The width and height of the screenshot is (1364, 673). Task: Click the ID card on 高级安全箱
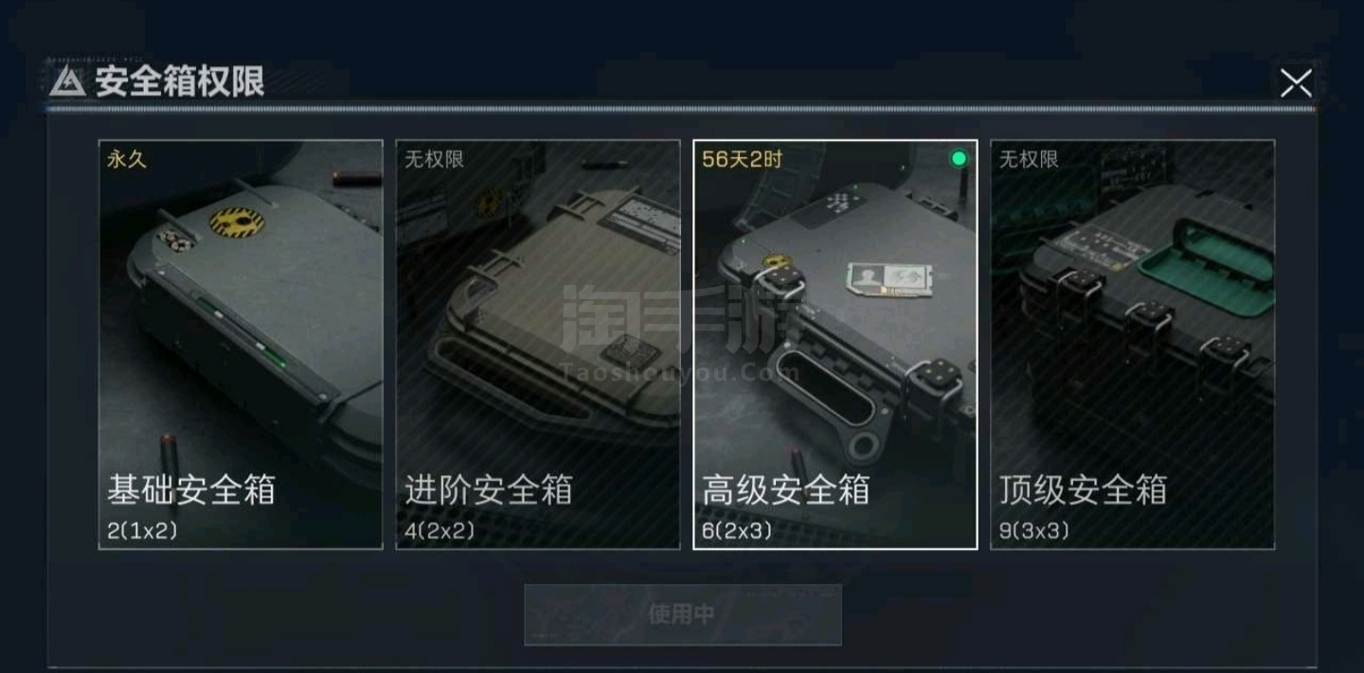click(x=882, y=278)
